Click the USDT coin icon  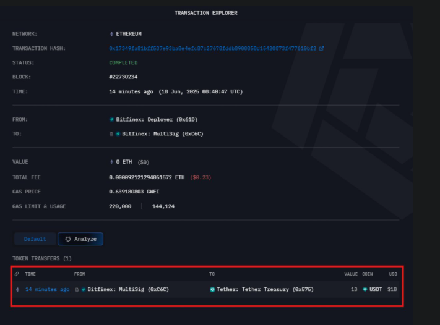coord(365,289)
